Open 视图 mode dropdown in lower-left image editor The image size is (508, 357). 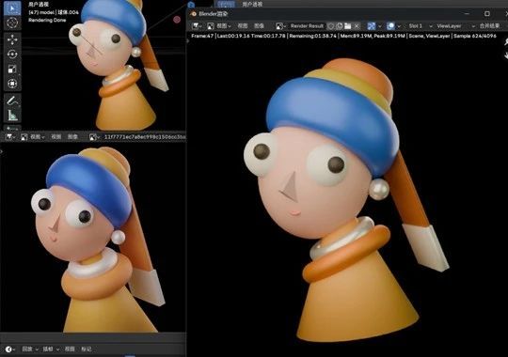pyautogui.click(x=37, y=137)
